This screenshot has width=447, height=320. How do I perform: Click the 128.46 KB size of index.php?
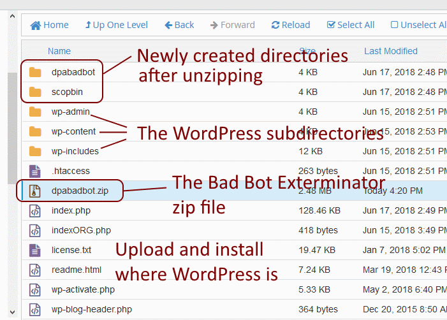(319, 210)
